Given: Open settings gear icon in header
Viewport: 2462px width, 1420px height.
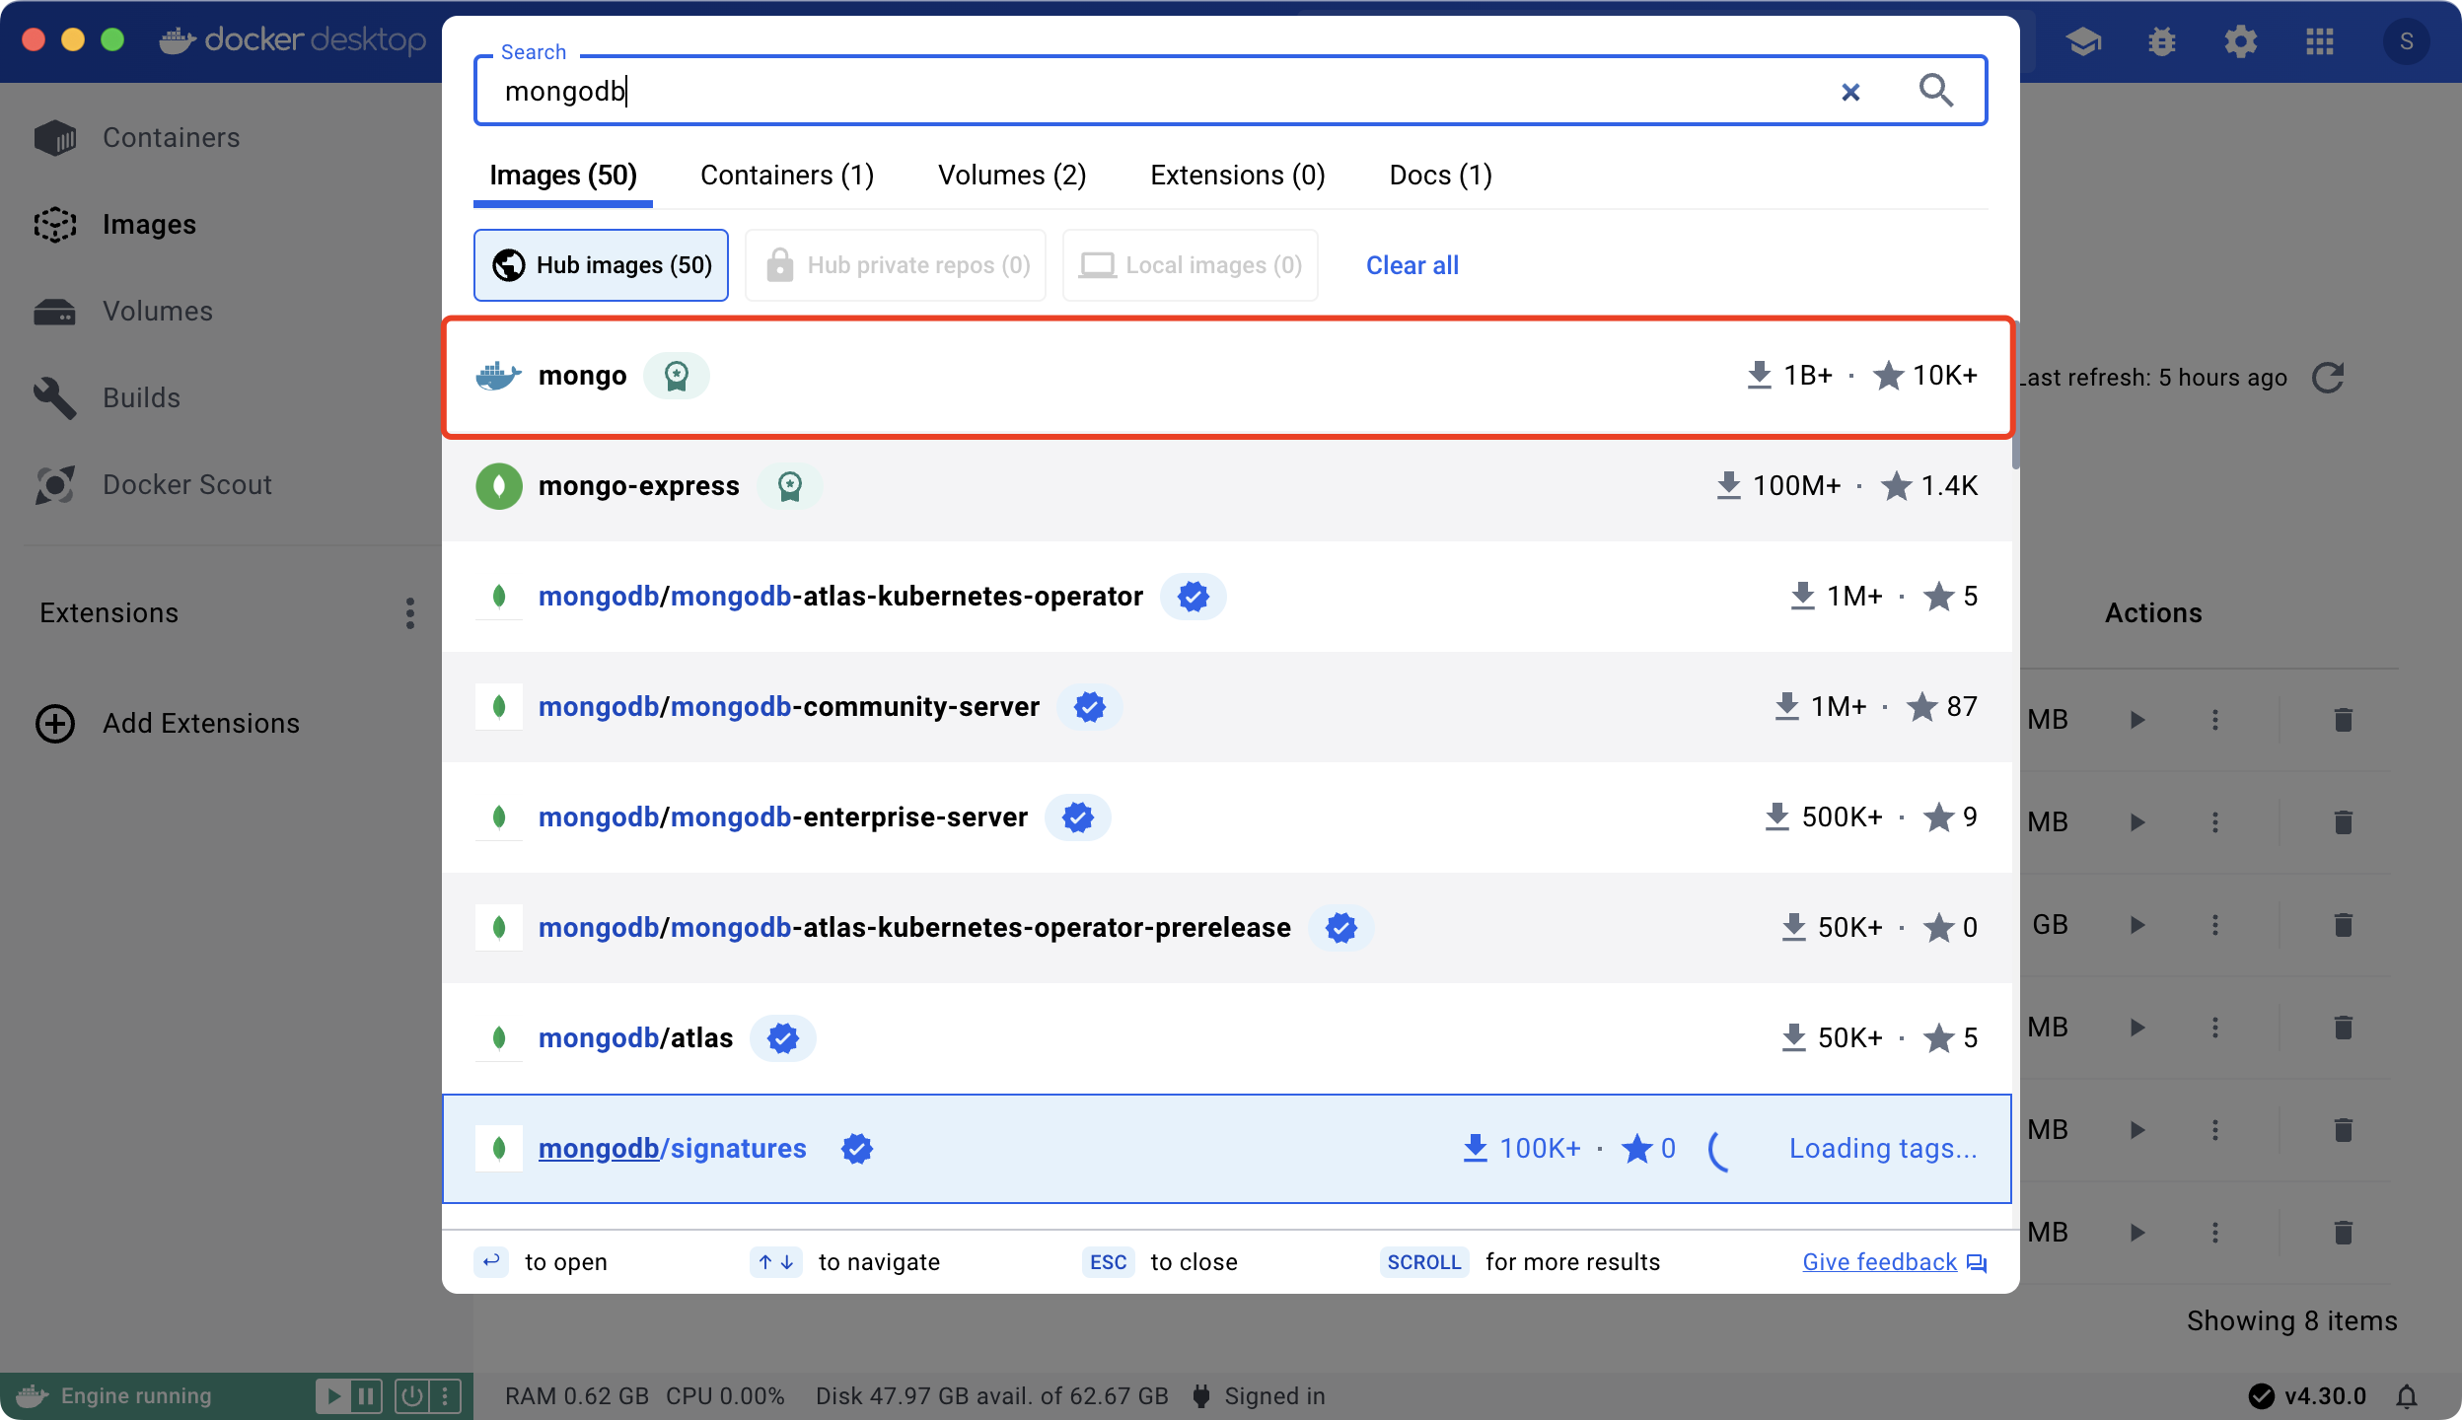Looking at the screenshot, I should point(2241,41).
